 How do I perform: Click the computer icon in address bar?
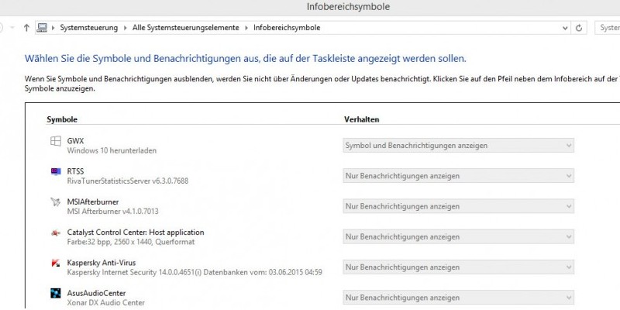click(42, 28)
